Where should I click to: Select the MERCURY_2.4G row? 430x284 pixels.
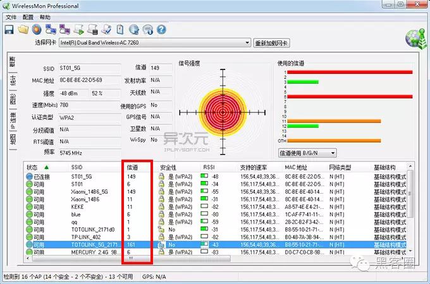coord(216,252)
